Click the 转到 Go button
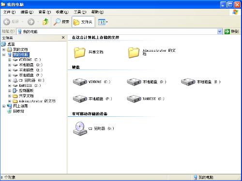Viewport: 242px width, 181px height. click(231, 31)
